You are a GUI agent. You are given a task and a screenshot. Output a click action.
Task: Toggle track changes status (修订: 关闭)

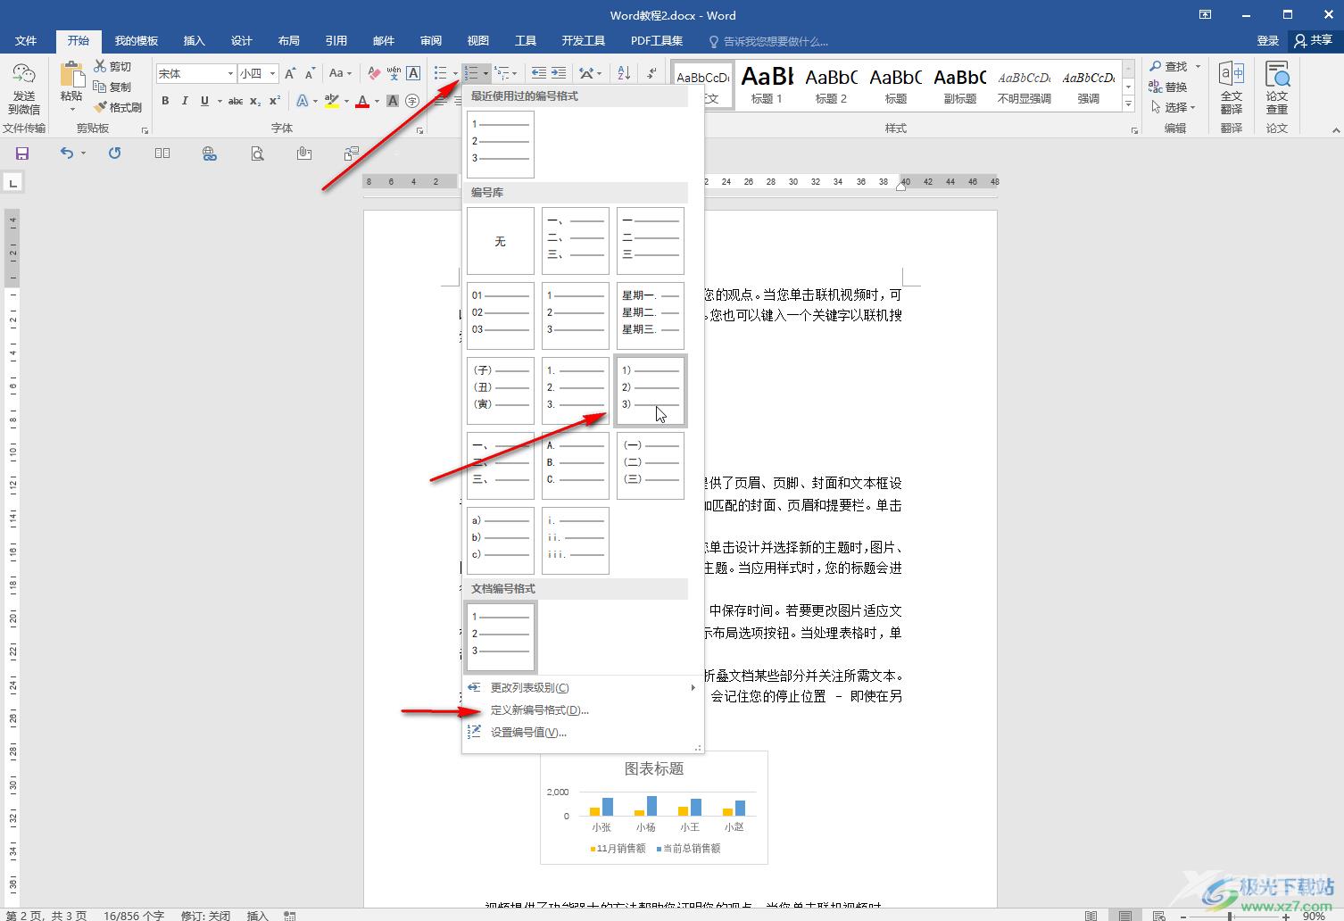click(x=205, y=916)
